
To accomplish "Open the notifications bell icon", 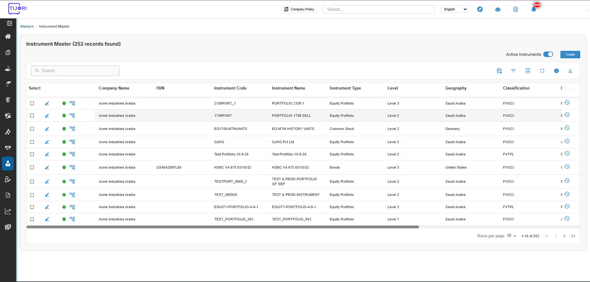I will point(534,9).
